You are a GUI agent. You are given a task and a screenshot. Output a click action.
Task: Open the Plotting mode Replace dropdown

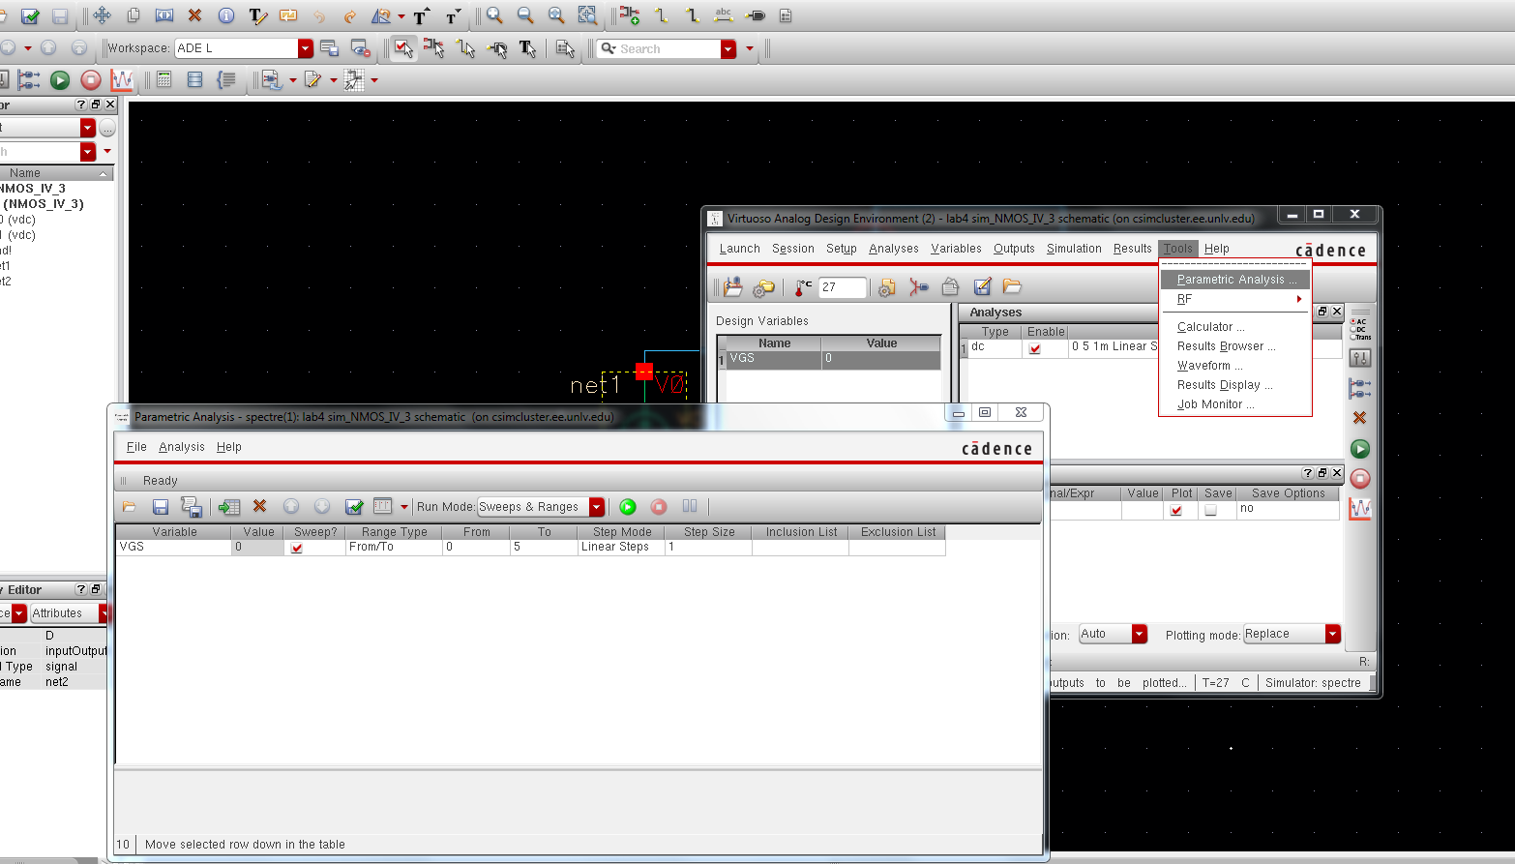coord(1333,634)
